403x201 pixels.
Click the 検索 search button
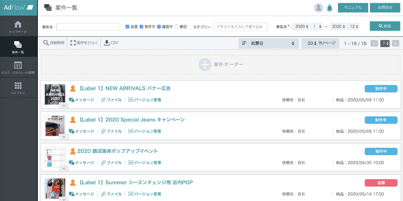pos(385,26)
